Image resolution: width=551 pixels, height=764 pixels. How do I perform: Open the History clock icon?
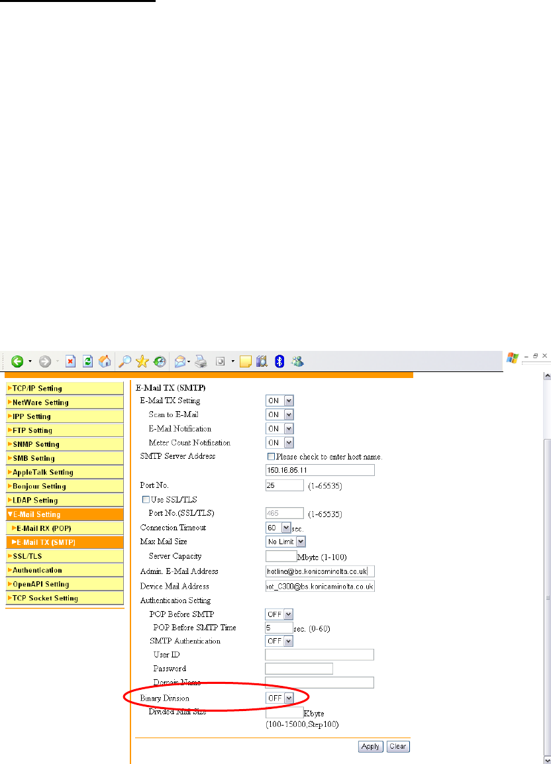click(x=160, y=361)
